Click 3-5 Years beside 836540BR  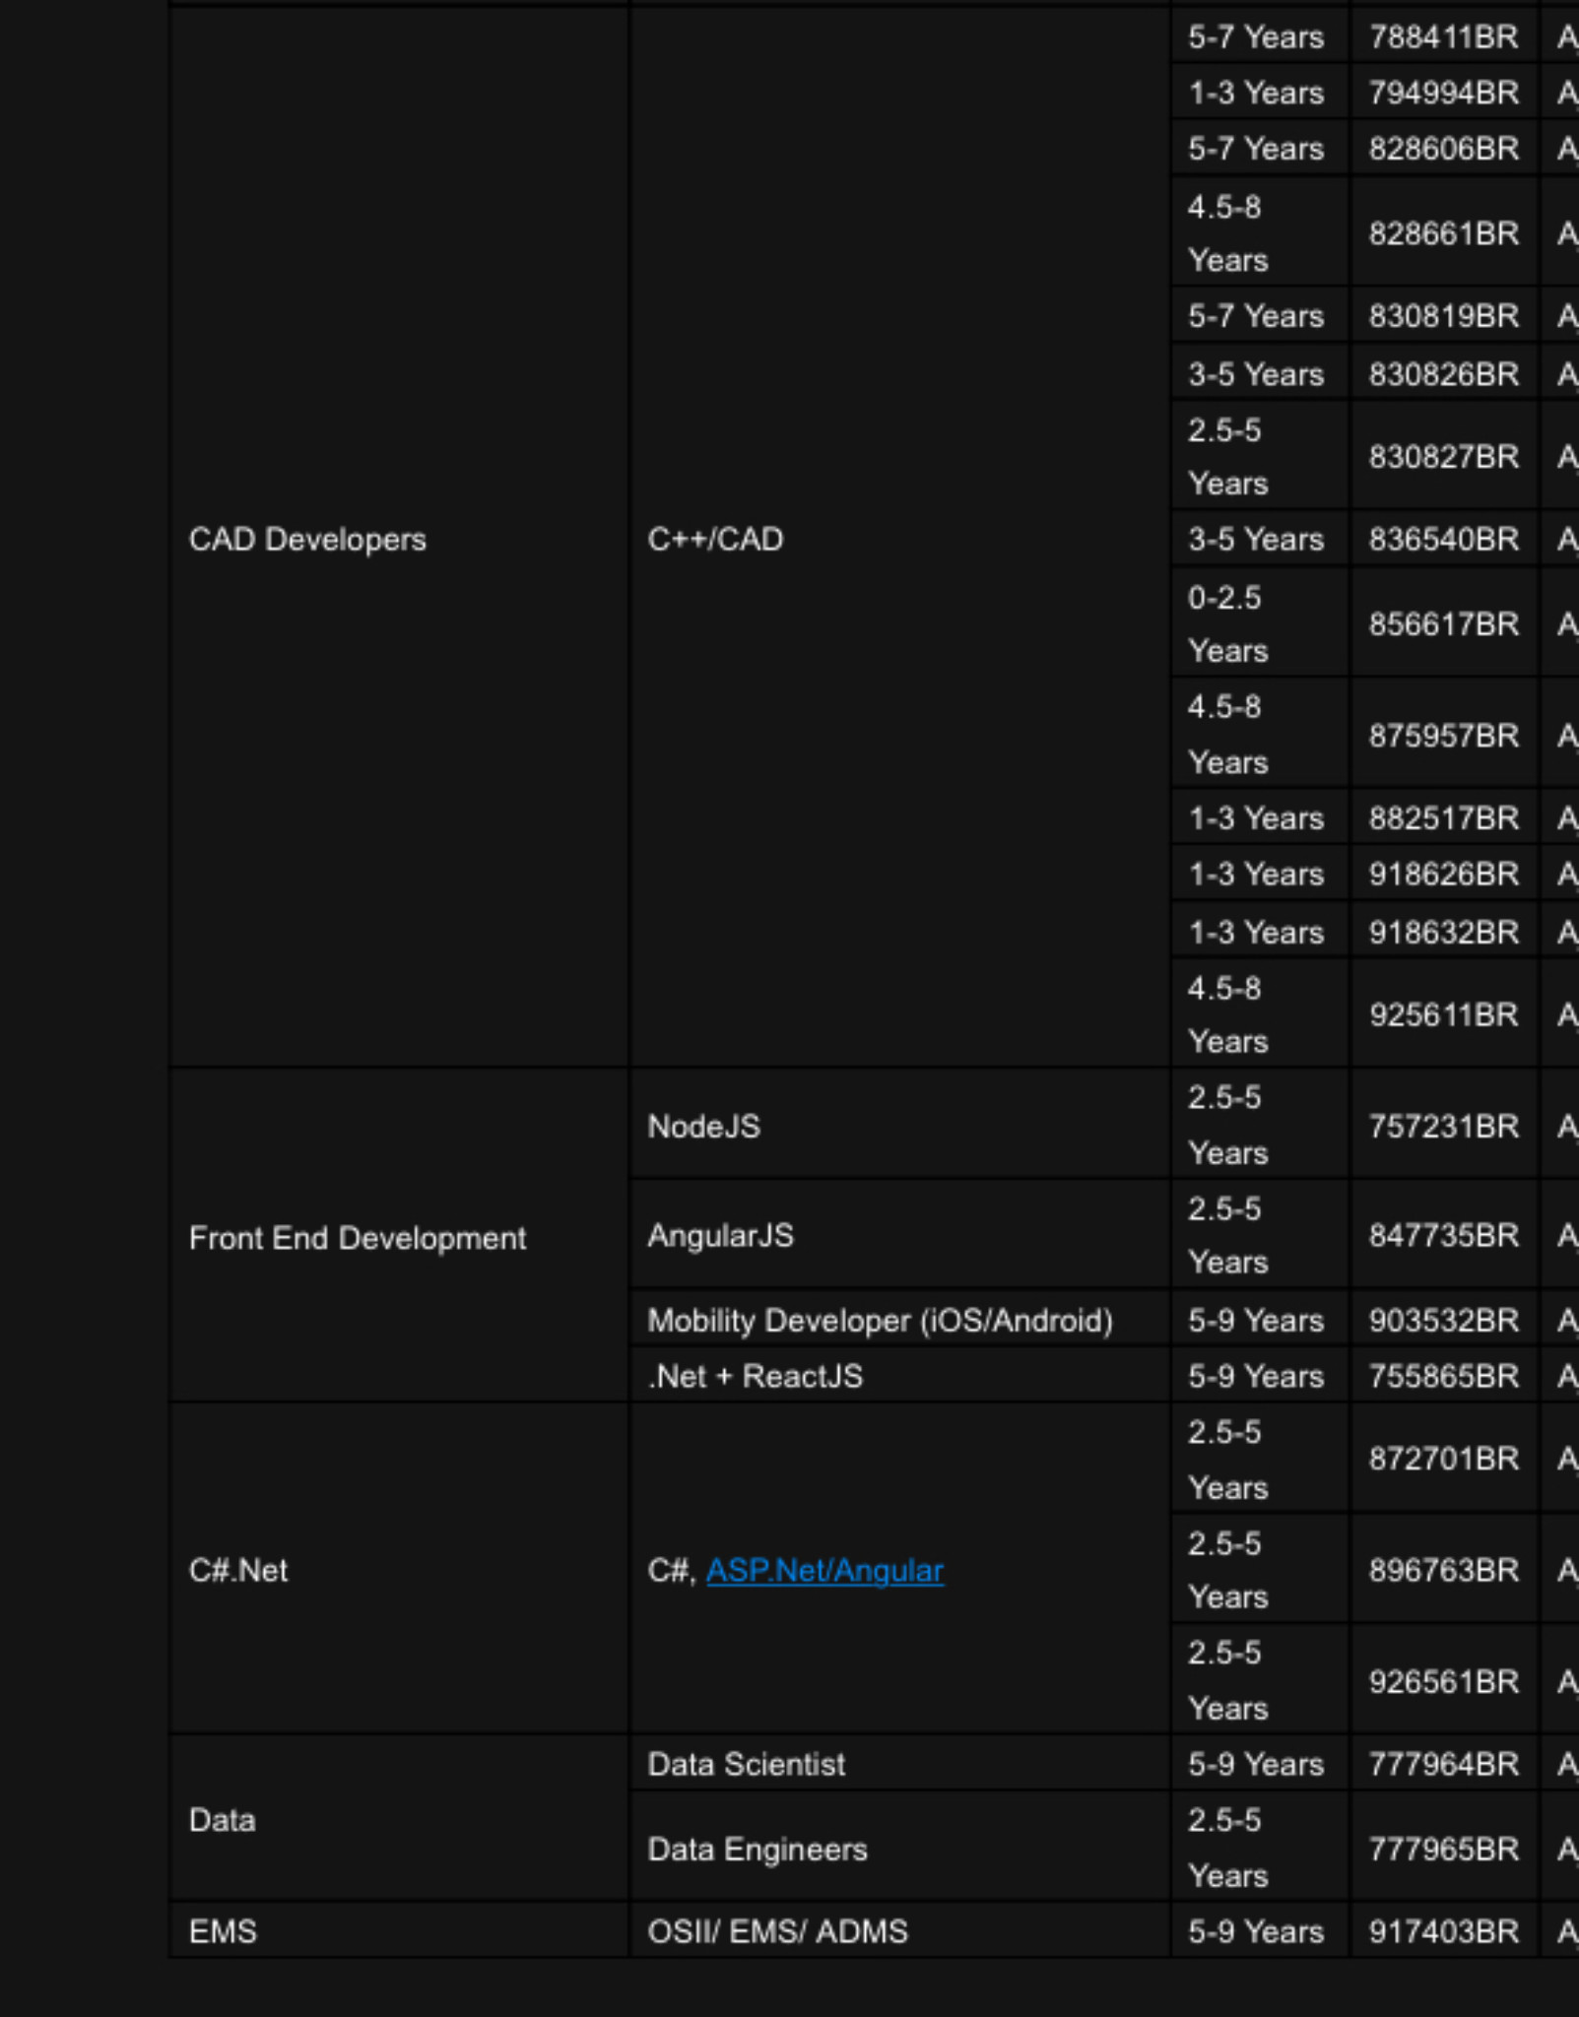[1259, 539]
